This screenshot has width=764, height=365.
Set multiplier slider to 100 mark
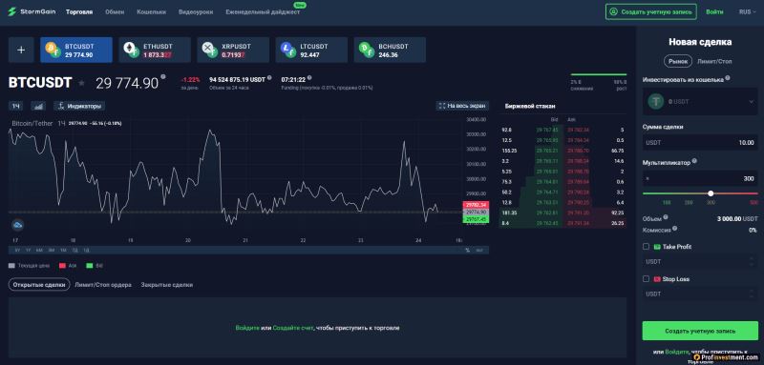click(x=666, y=202)
